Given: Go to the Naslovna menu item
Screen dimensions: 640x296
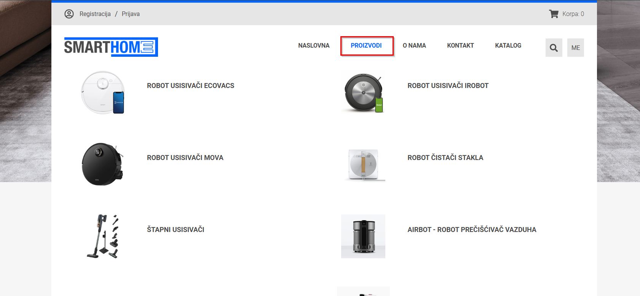Looking at the screenshot, I should [x=314, y=46].
